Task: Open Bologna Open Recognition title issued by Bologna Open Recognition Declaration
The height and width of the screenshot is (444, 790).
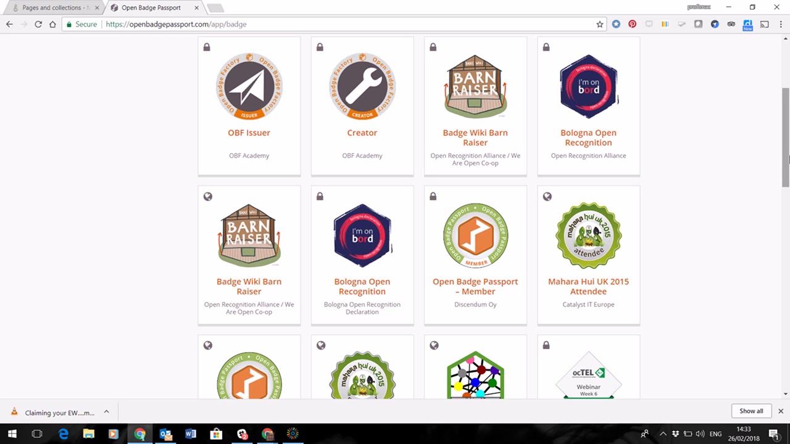Action: [362, 286]
